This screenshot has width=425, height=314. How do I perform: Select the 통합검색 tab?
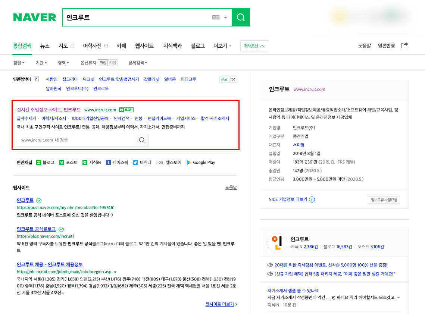[x=22, y=46]
